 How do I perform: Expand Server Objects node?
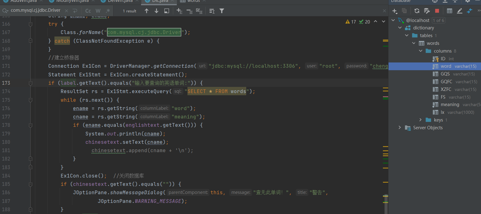pos(400,128)
